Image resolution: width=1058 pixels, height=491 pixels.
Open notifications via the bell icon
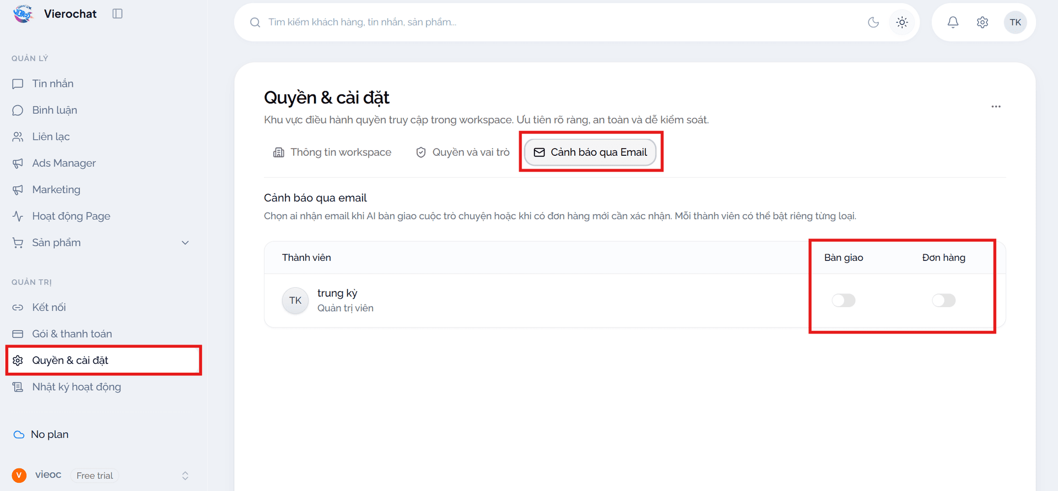[953, 23]
